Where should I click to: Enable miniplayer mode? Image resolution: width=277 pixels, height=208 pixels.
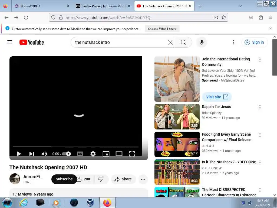click(x=106, y=154)
